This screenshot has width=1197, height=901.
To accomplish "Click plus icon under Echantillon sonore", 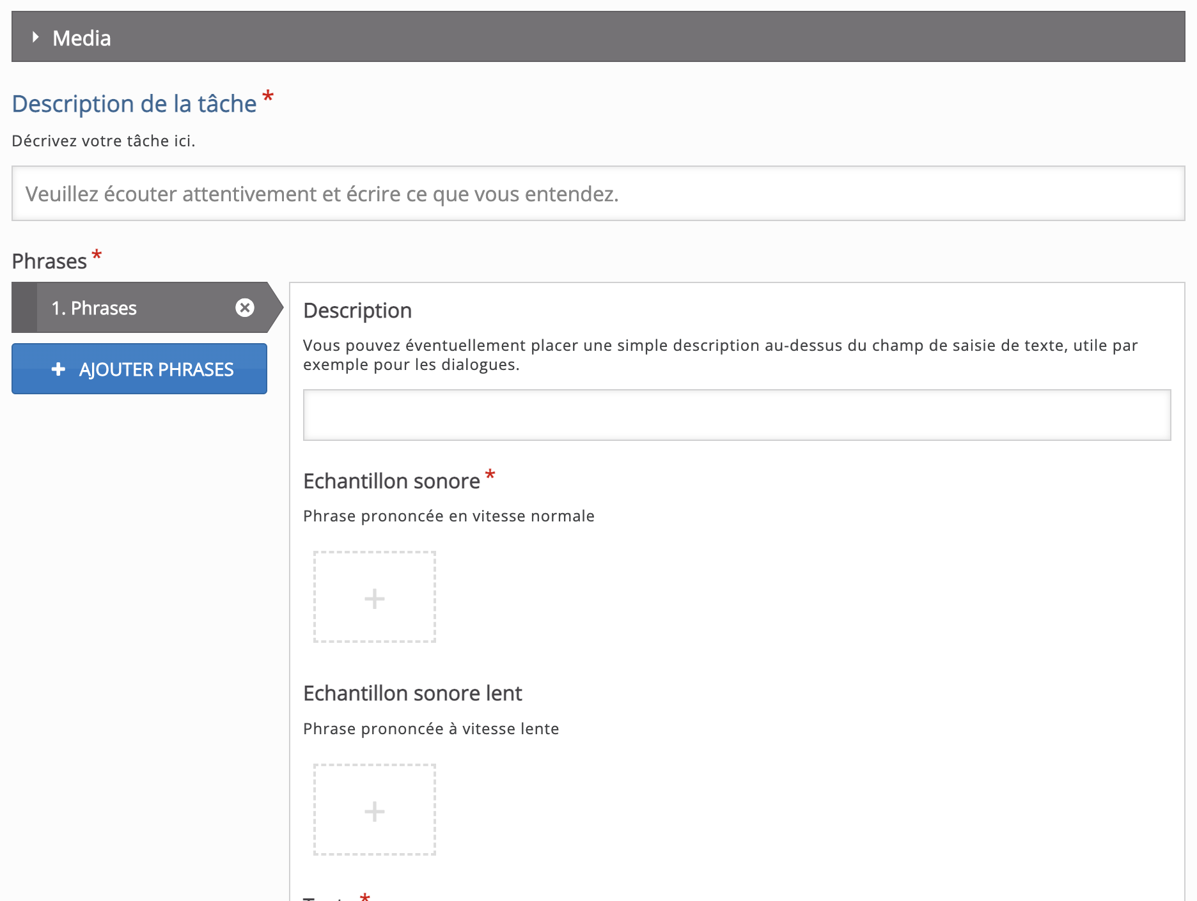I will click(375, 599).
